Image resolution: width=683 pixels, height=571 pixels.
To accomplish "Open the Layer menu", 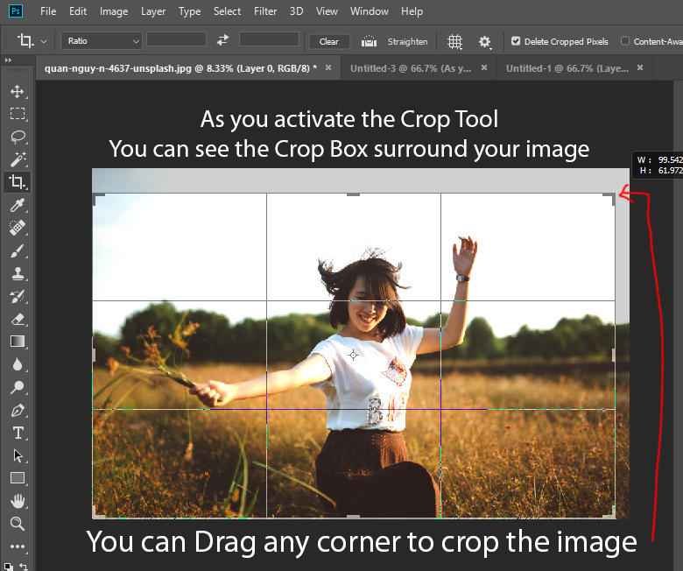I will pos(153,11).
